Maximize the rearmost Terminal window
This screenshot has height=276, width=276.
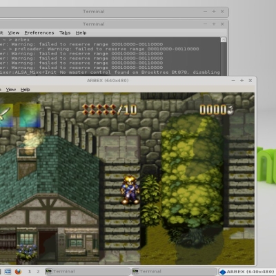tap(214, 12)
